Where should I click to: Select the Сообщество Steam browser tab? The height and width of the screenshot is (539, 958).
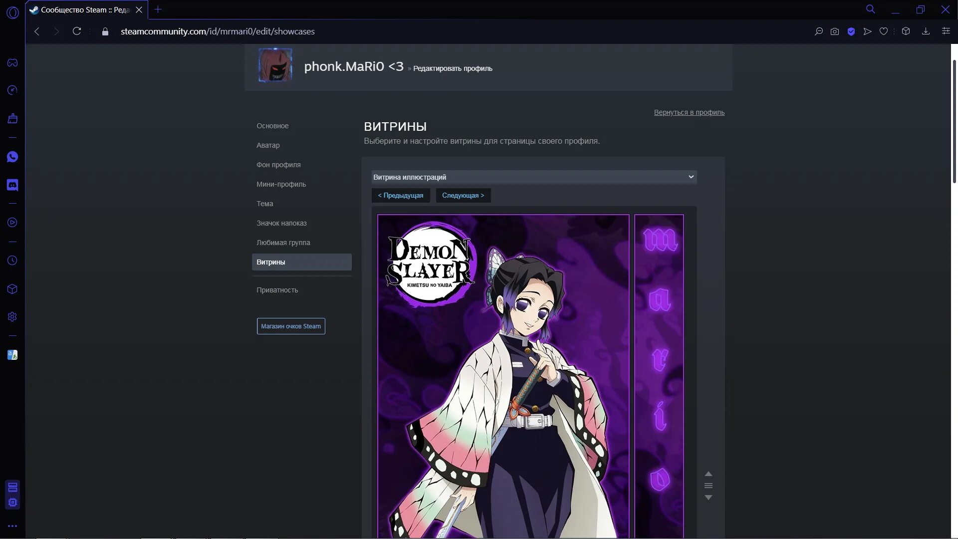tap(87, 10)
